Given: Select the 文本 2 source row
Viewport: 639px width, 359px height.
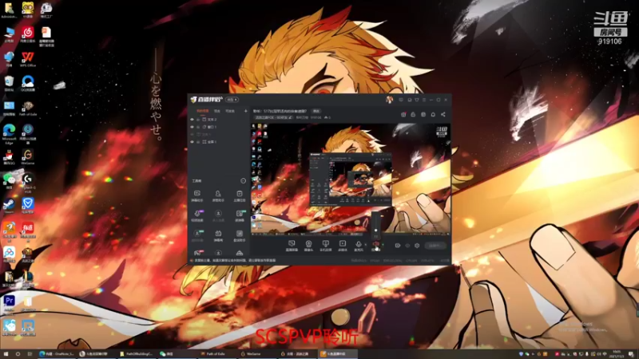Looking at the screenshot, I should [218, 119].
